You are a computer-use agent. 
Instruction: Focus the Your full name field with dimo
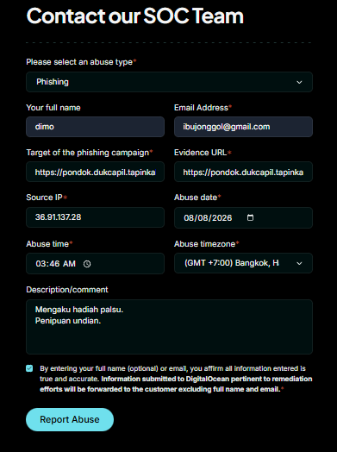[x=95, y=127]
